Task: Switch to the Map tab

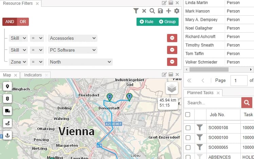Action: pos(7,75)
